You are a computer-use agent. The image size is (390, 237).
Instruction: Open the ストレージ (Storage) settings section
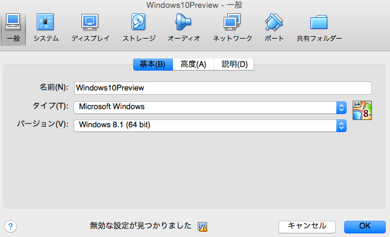(x=139, y=28)
